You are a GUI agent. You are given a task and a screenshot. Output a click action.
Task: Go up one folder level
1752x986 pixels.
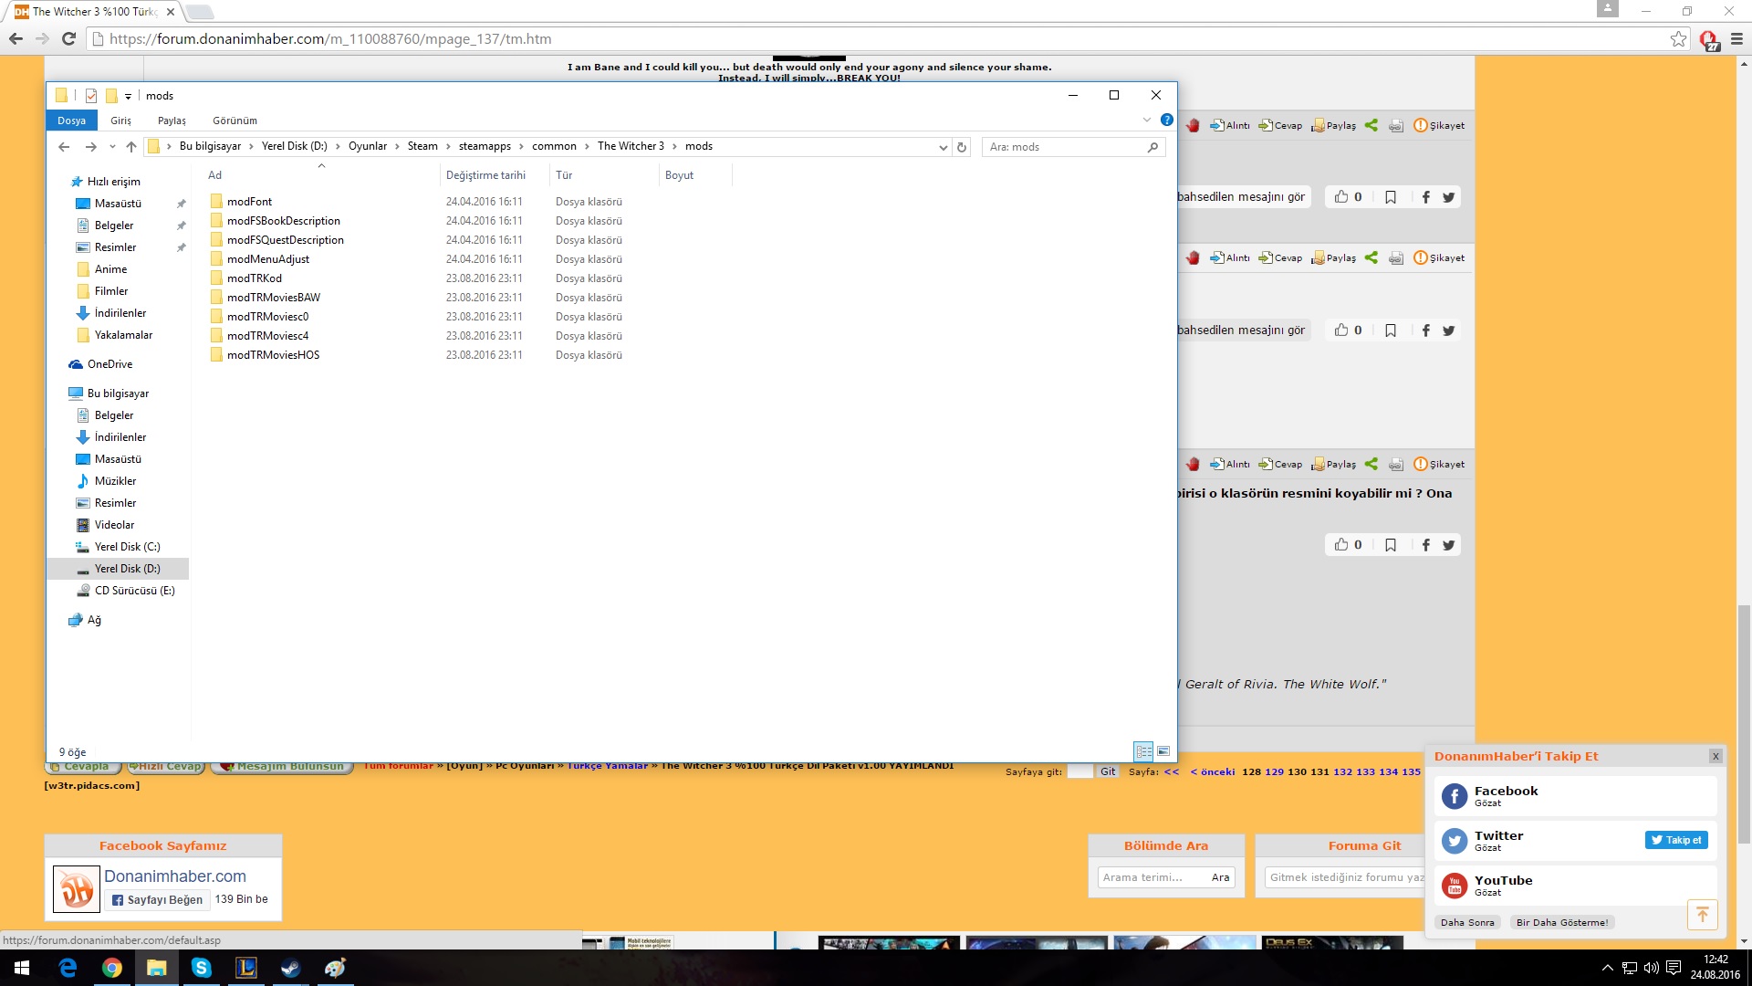pos(130,147)
